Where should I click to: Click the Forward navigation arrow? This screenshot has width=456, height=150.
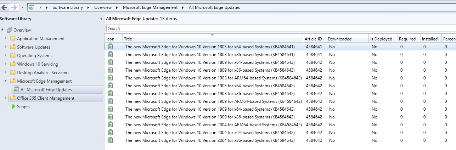14,7
